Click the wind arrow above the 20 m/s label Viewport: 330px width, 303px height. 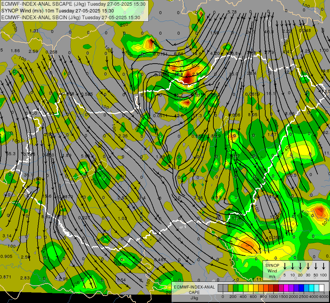coord(300,266)
